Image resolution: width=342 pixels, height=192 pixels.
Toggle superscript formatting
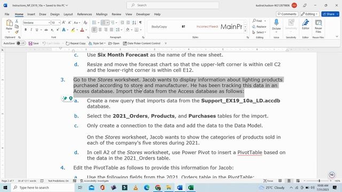(58, 30)
